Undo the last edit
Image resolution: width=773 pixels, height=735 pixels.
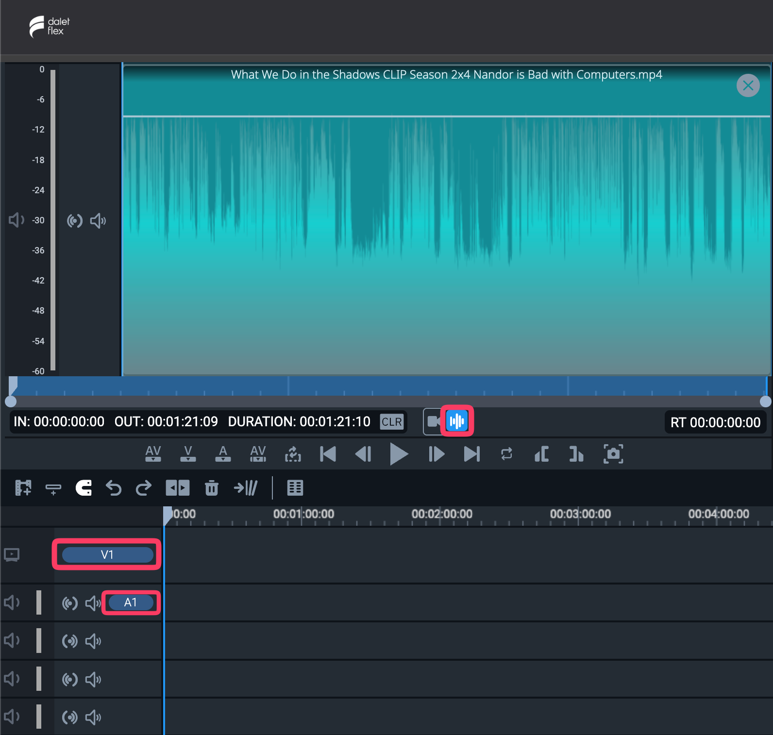[x=114, y=488]
